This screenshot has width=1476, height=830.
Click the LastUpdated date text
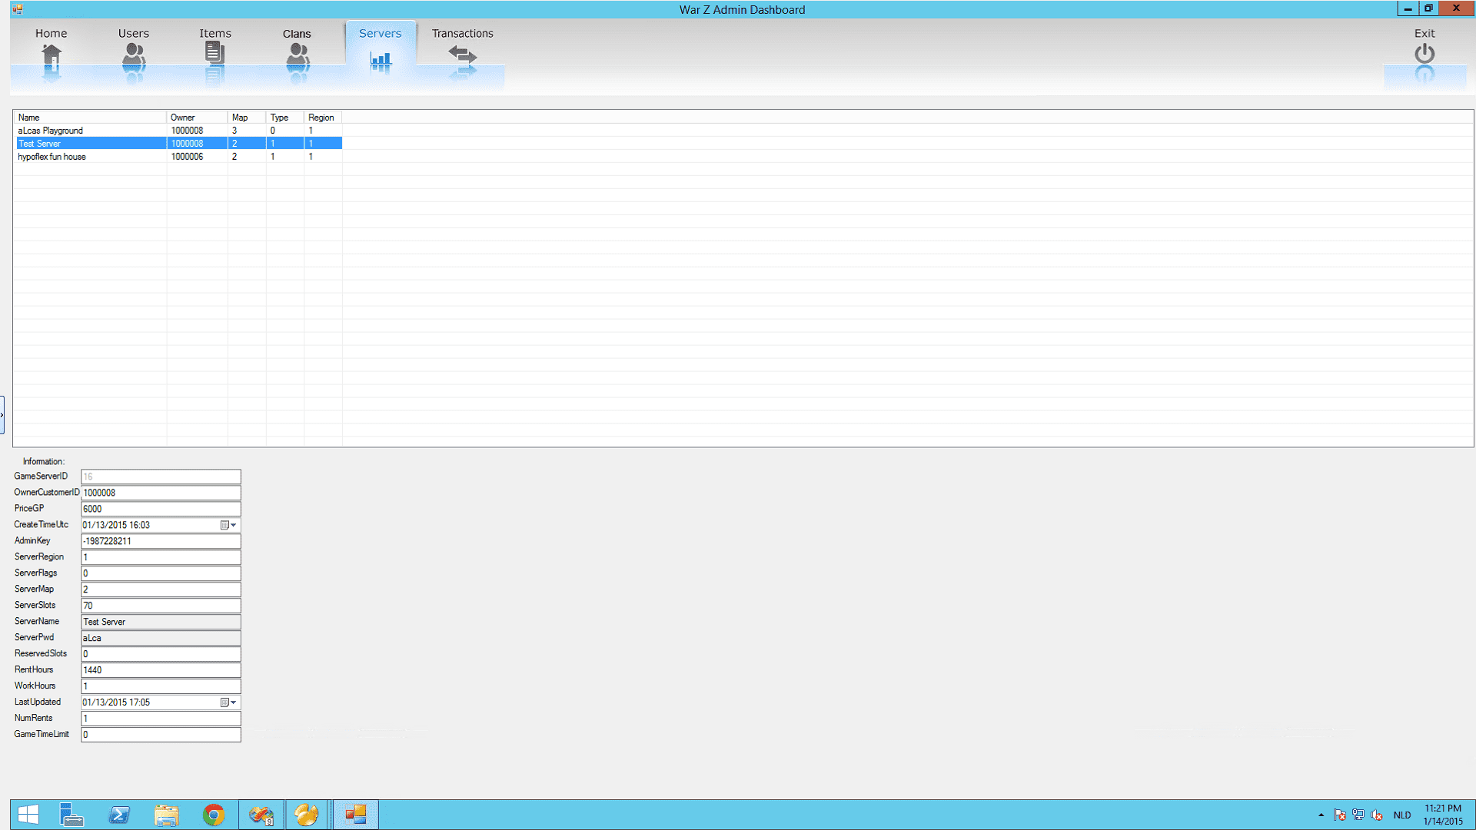click(116, 702)
